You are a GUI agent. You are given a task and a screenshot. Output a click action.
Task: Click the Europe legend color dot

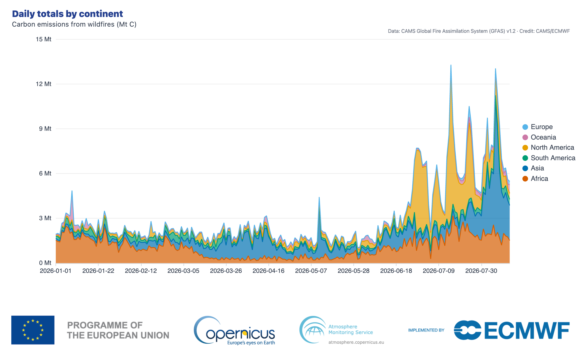coord(525,127)
